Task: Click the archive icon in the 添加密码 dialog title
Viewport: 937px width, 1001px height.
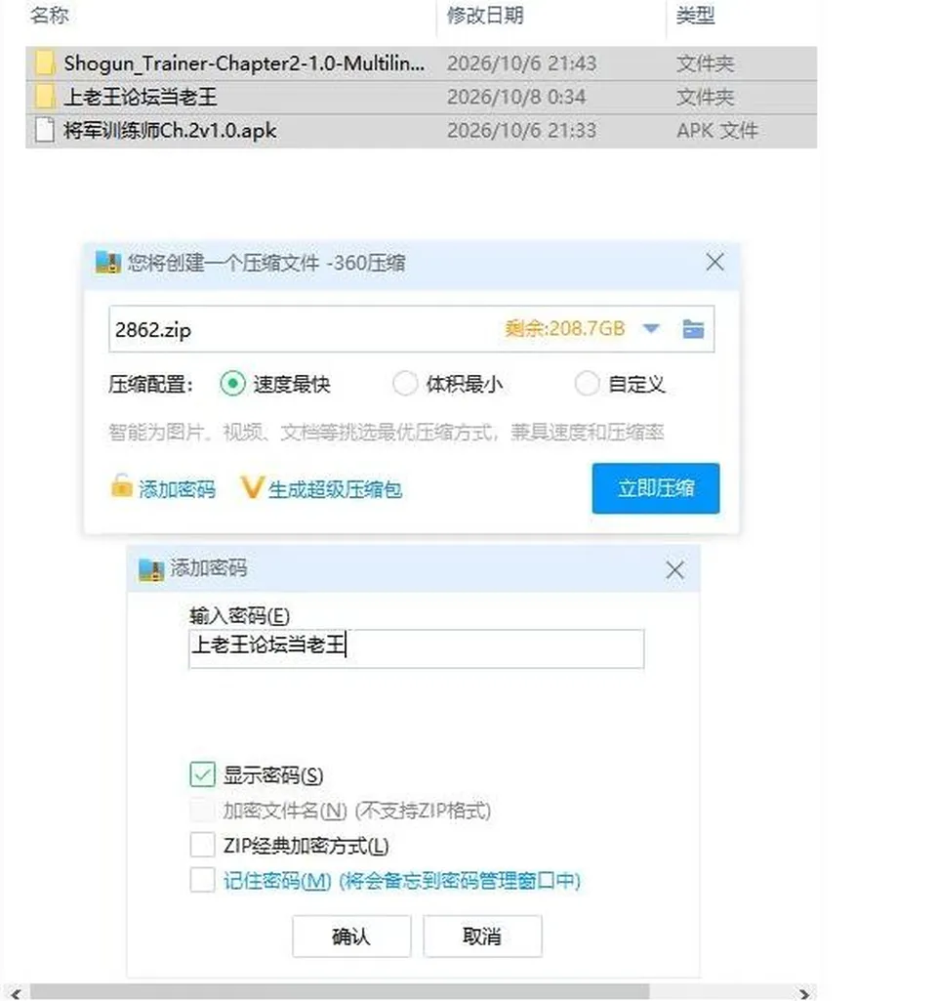Action: [151, 569]
